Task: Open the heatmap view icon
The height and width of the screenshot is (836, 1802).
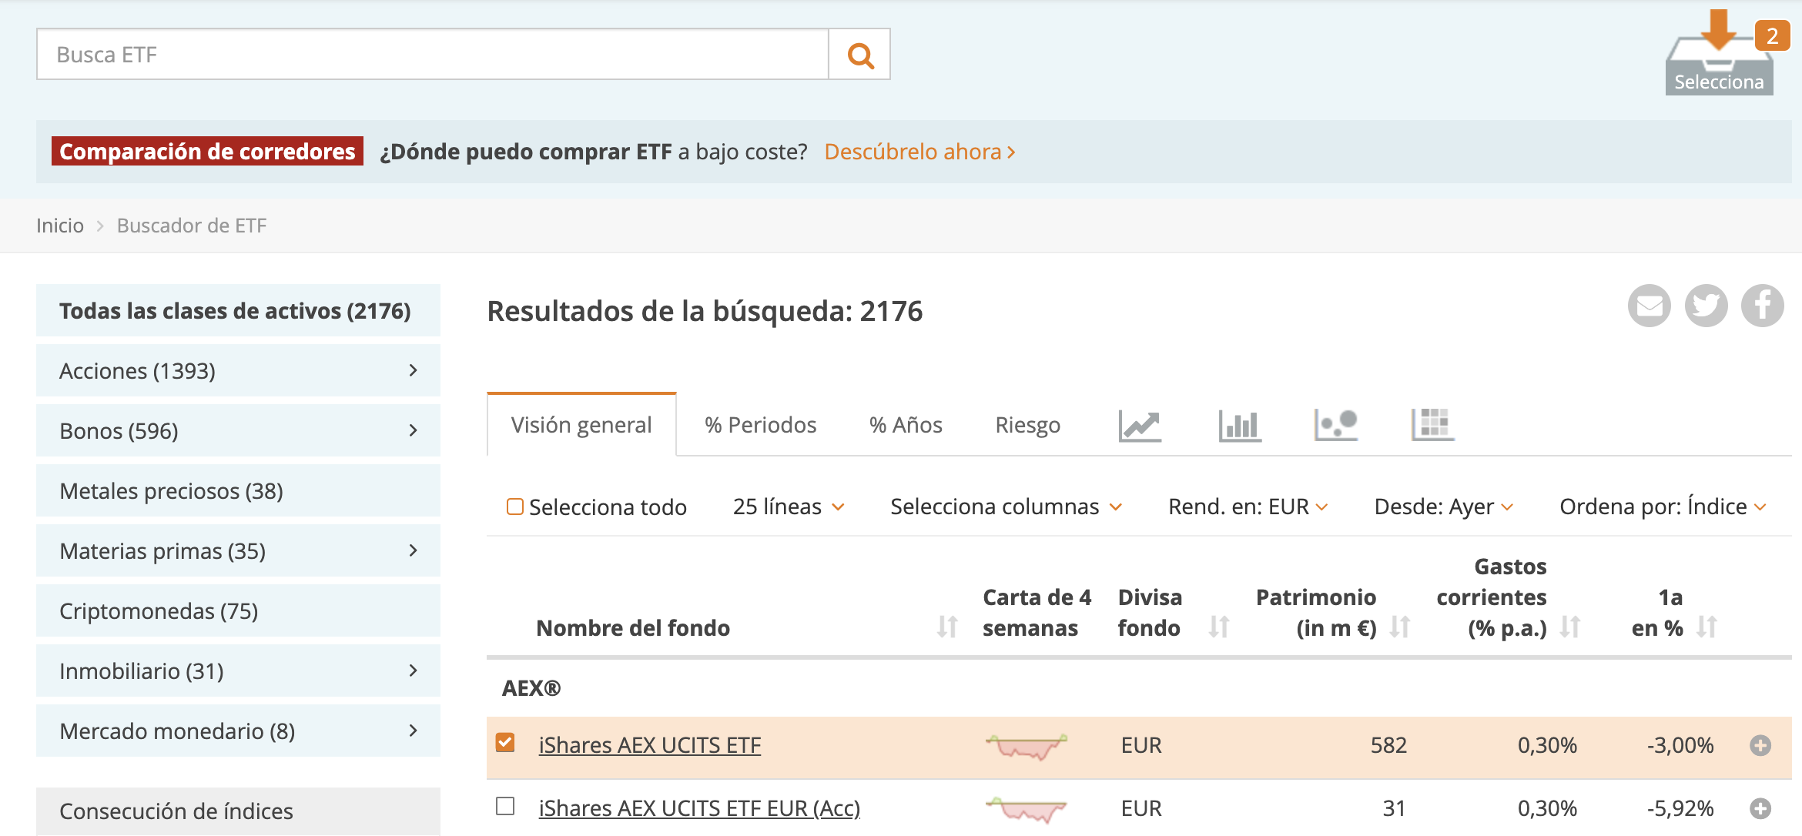Action: pos(1432,424)
